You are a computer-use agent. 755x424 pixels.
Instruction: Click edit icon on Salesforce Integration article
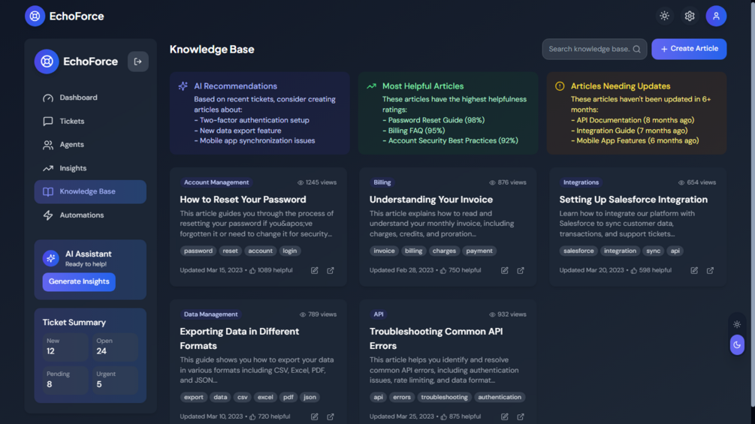pyautogui.click(x=694, y=270)
